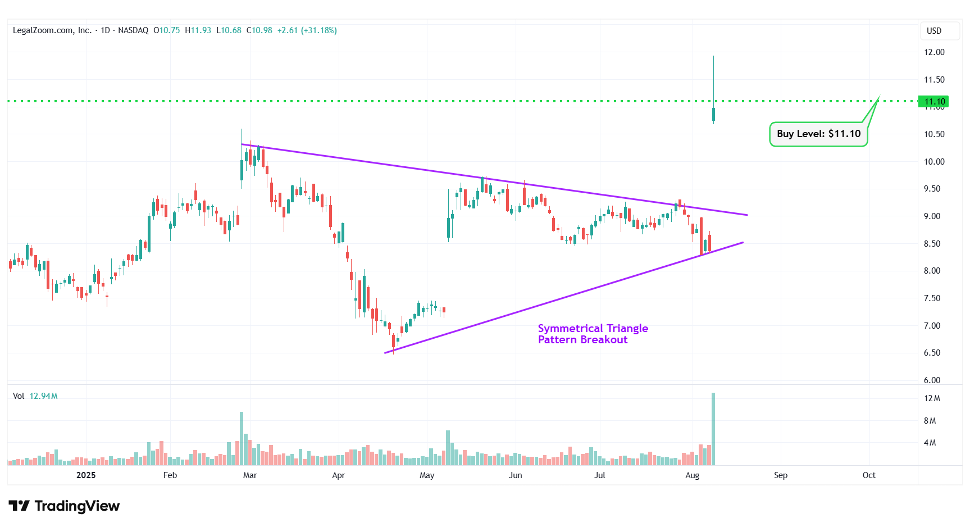Click the 10.50 price axis label

[935, 134]
